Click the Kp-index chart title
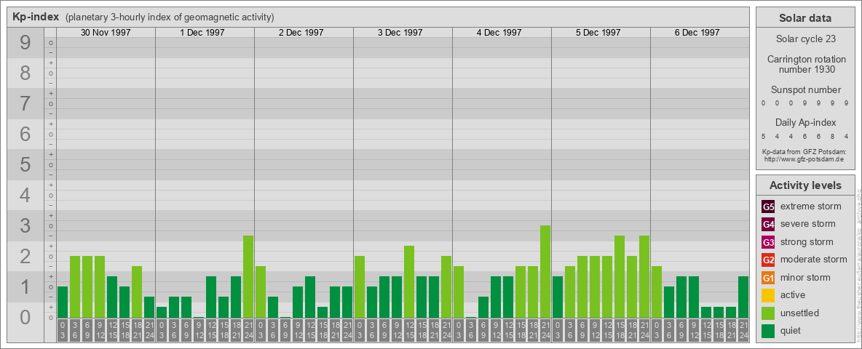The width and height of the screenshot is (862, 349). (x=36, y=17)
